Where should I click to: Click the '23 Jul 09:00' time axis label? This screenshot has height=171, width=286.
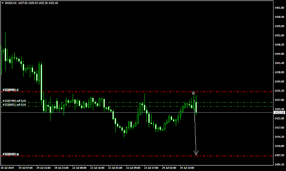click(x=133, y=168)
